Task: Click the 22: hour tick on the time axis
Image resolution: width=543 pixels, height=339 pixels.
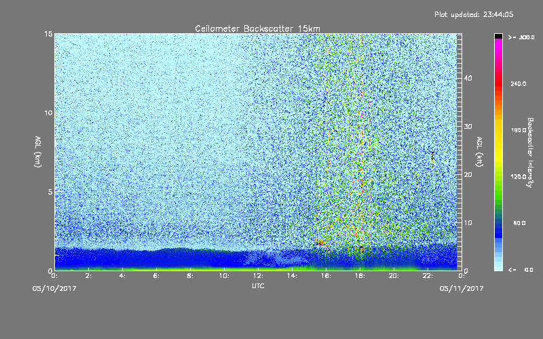Action: pos(428,276)
